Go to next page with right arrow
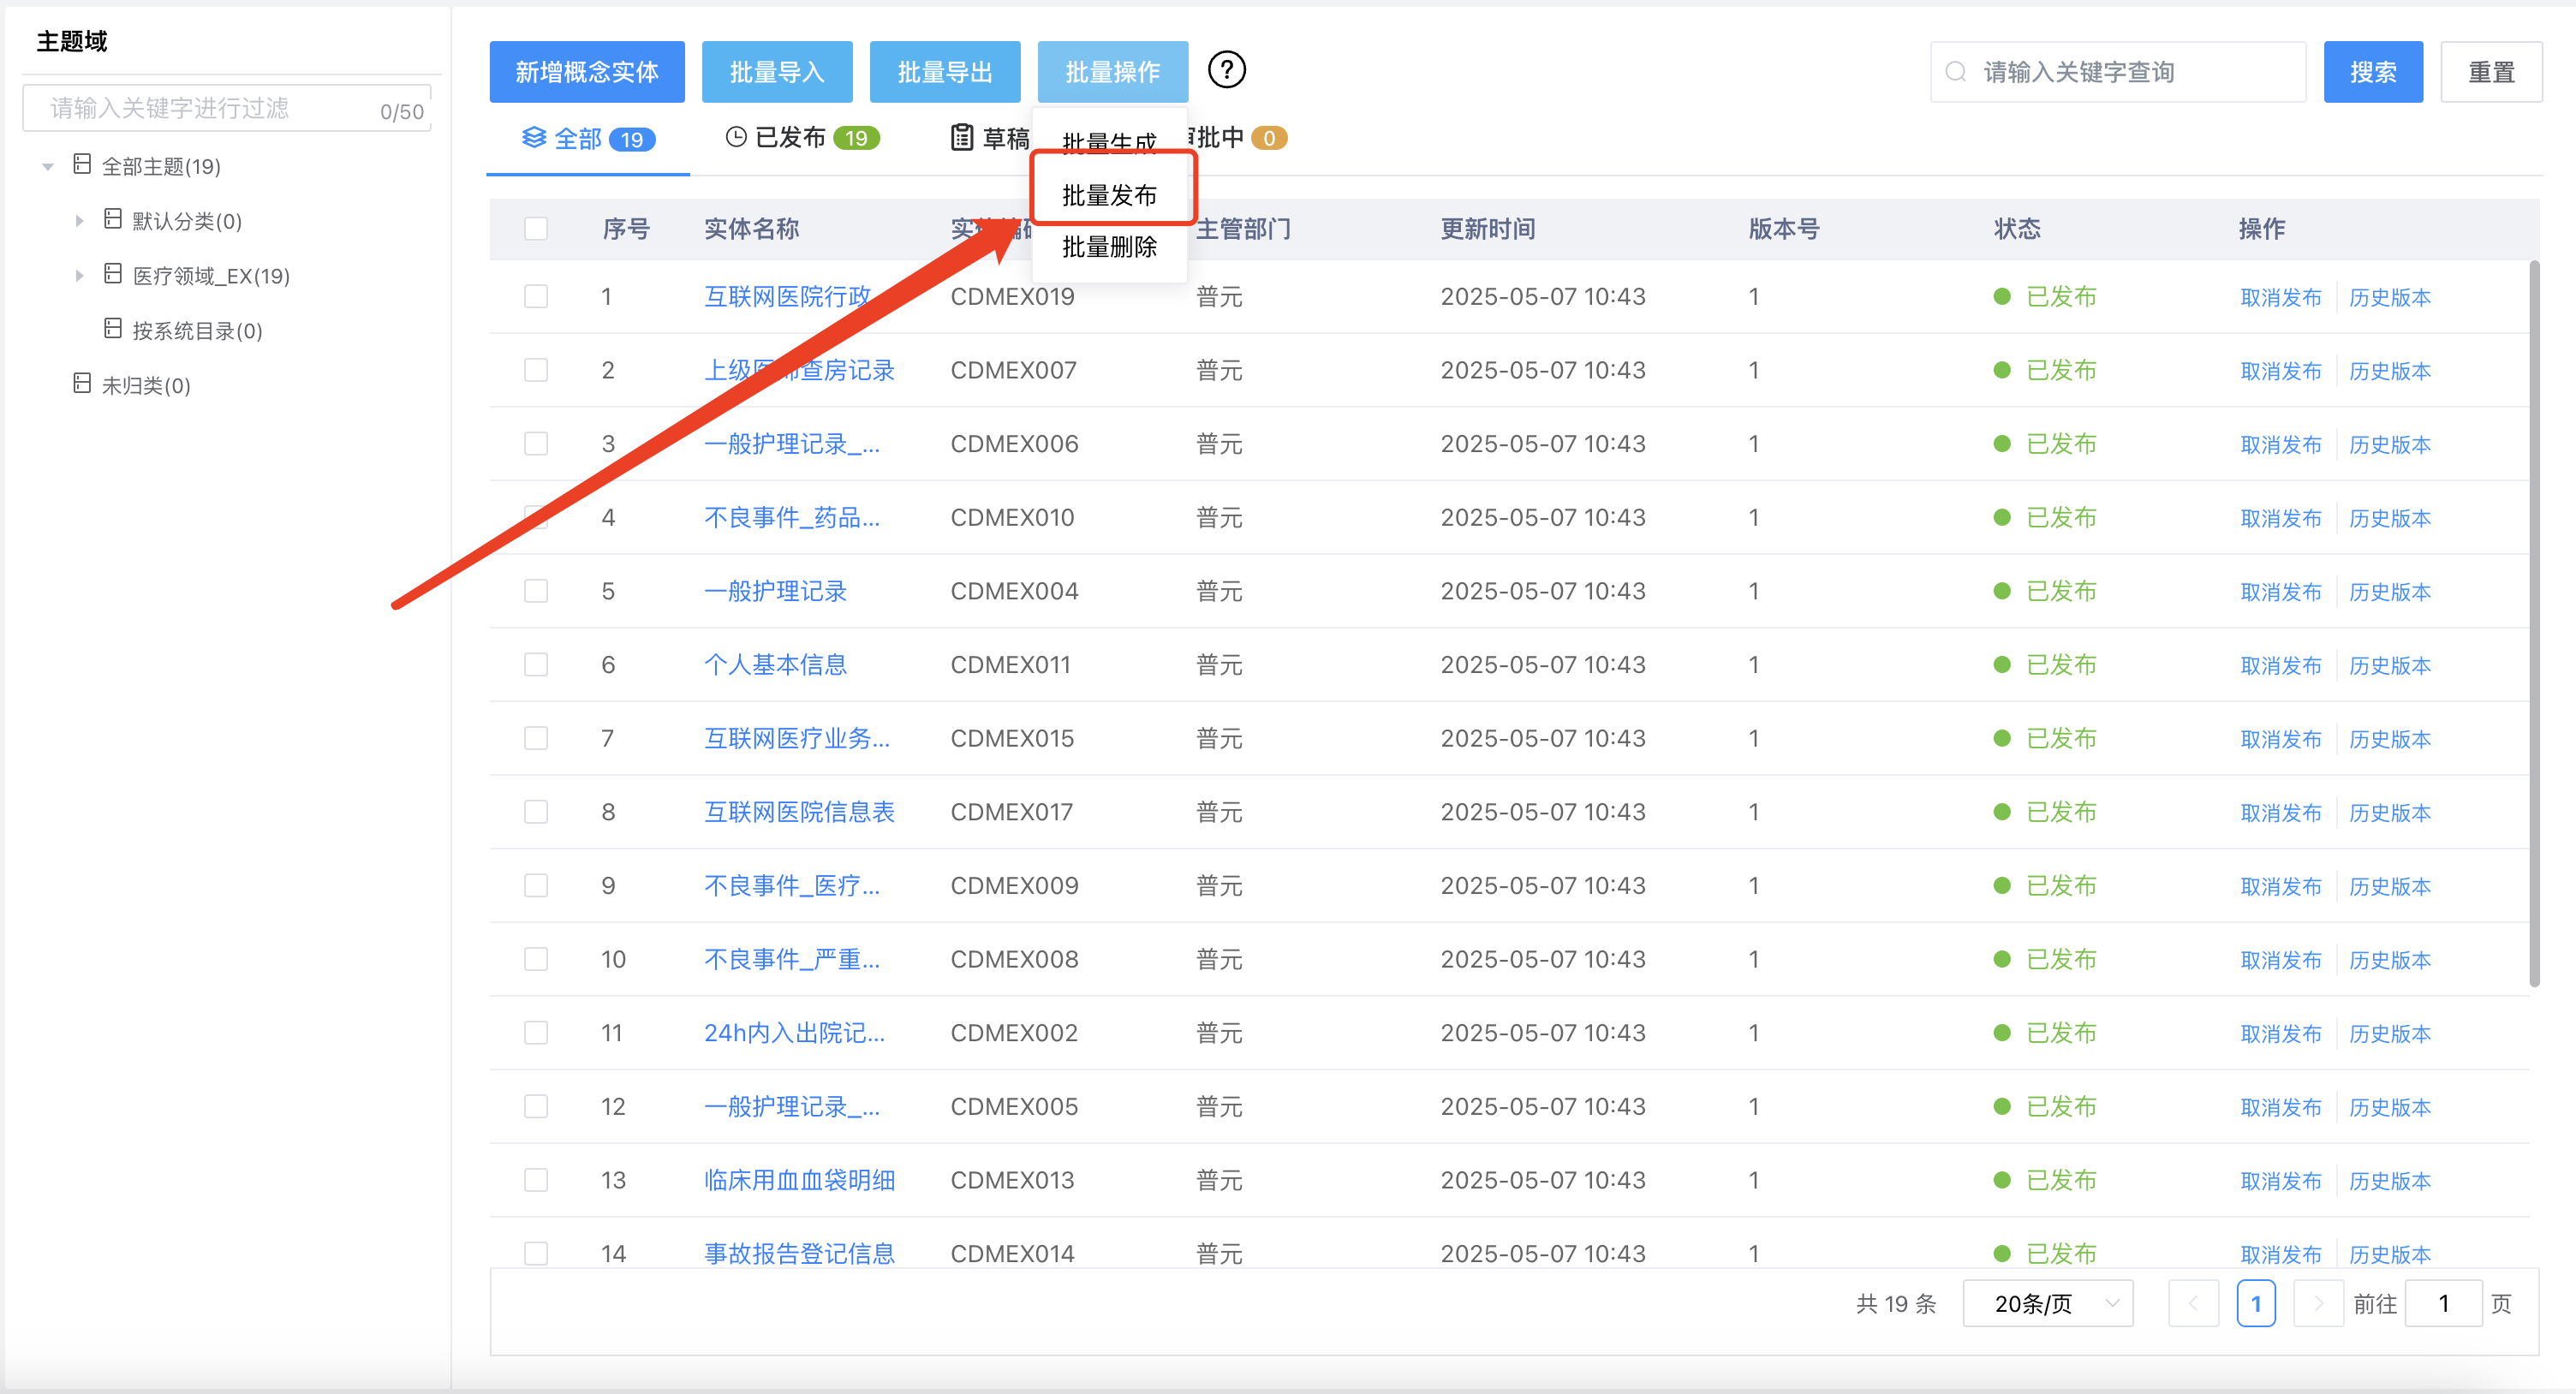This screenshot has height=1394, width=2576. coord(2318,1303)
